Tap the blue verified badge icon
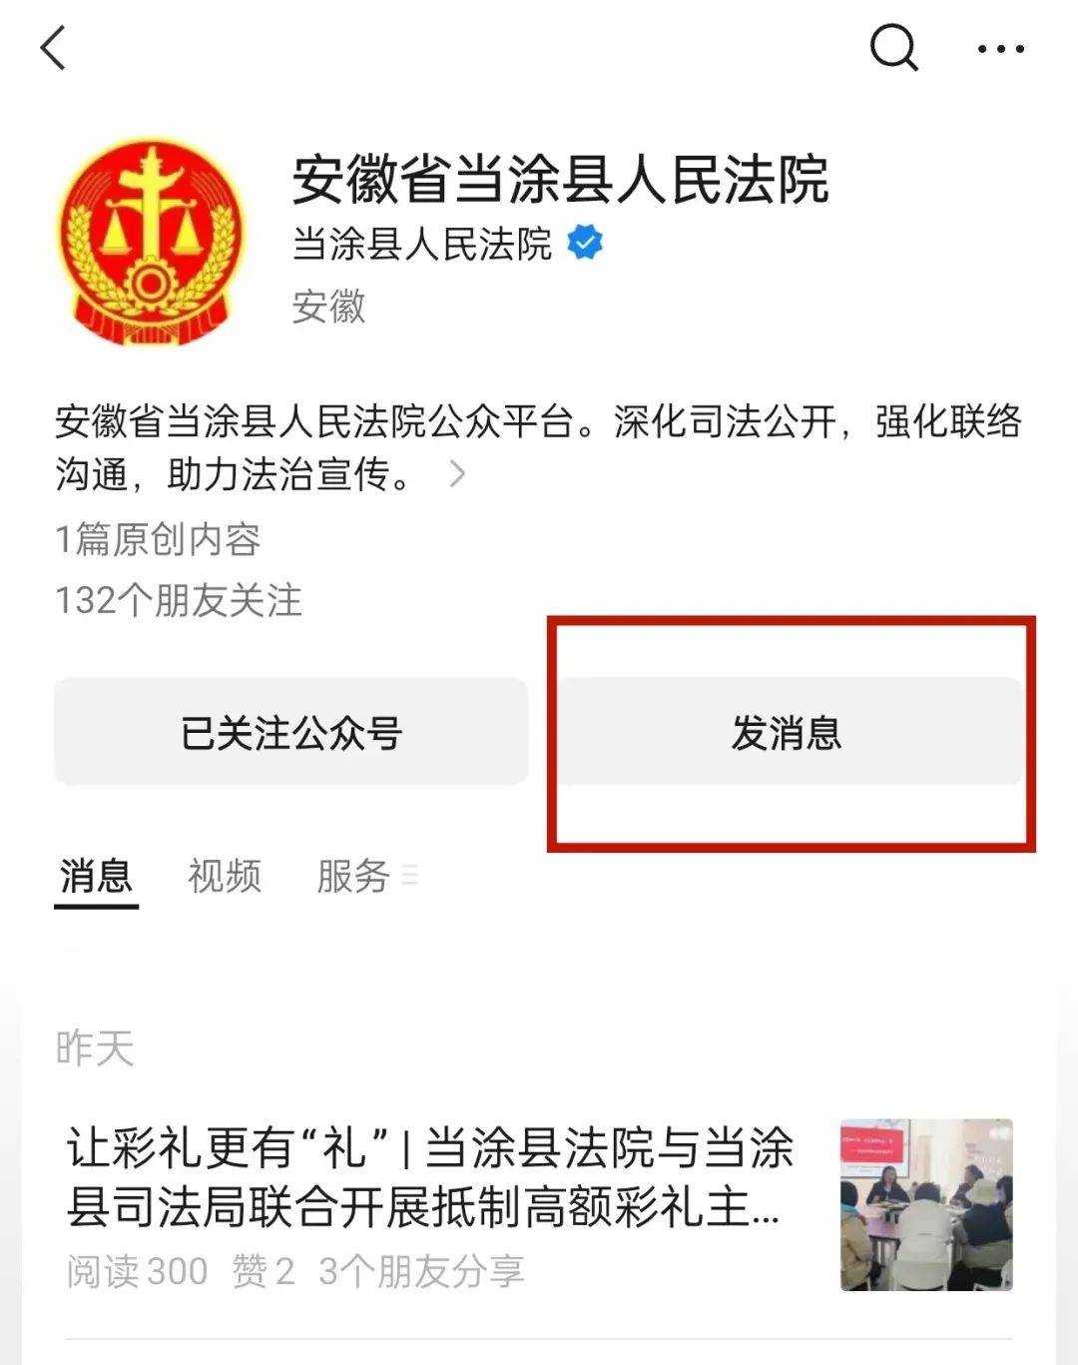Image resolution: width=1078 pixels, height=1365 pixels. (585, 243)
